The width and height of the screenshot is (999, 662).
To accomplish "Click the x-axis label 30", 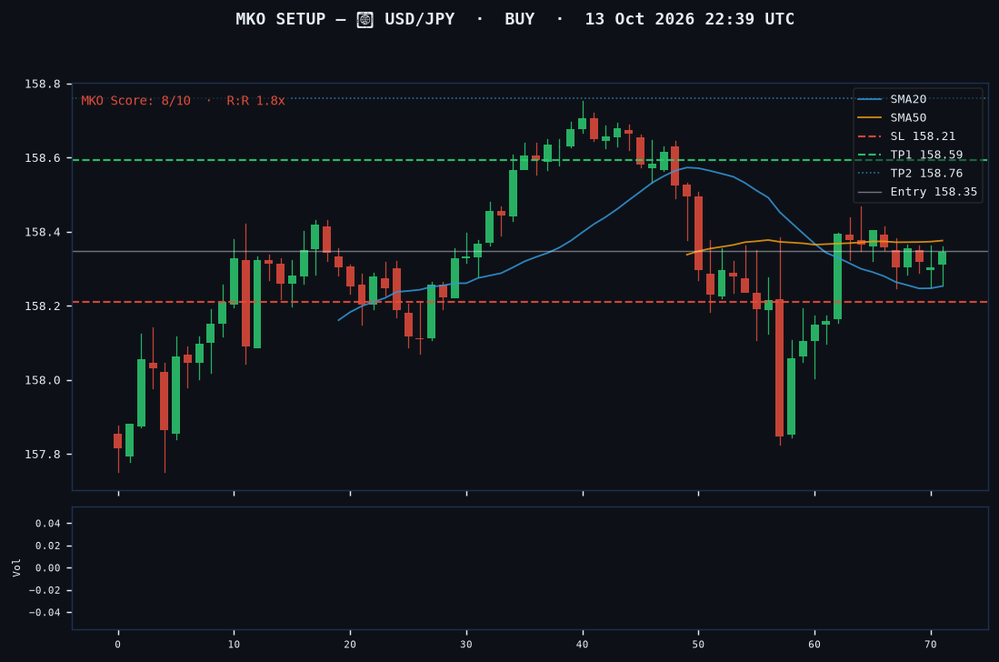I will point(466,645).
